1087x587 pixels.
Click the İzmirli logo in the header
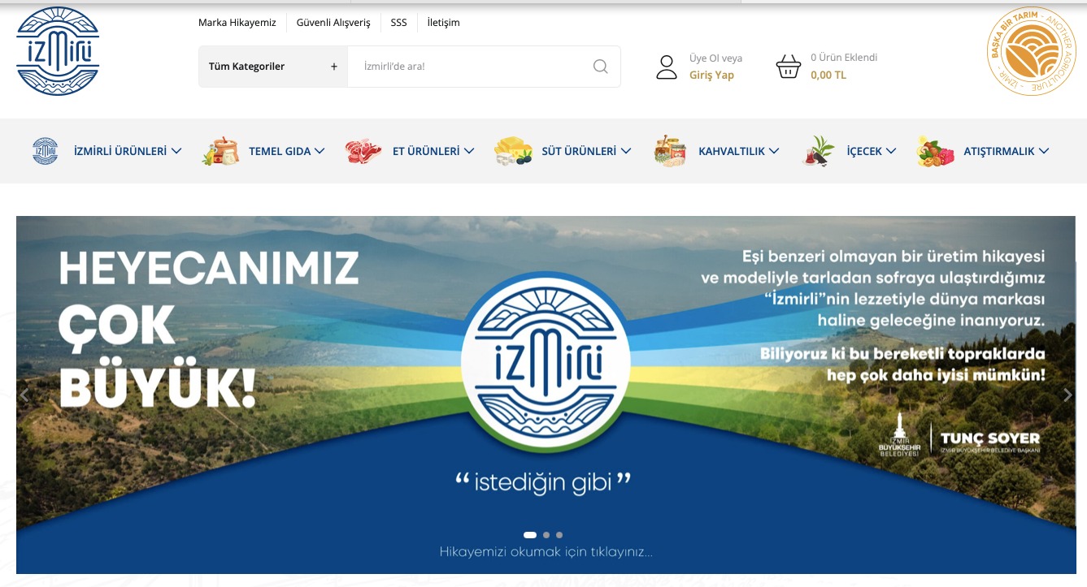pyautogui.click(x=58, y=51)
